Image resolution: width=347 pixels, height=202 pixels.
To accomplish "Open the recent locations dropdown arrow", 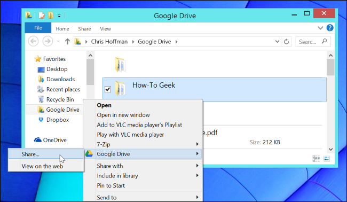I will [x=58, y=42].
